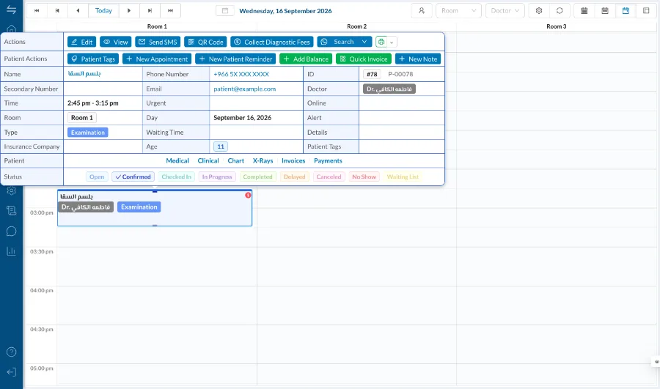Viewport: 660px width, 389px height.
Task: Switch to week calendar view icon
Action: [x=605, y=10]
